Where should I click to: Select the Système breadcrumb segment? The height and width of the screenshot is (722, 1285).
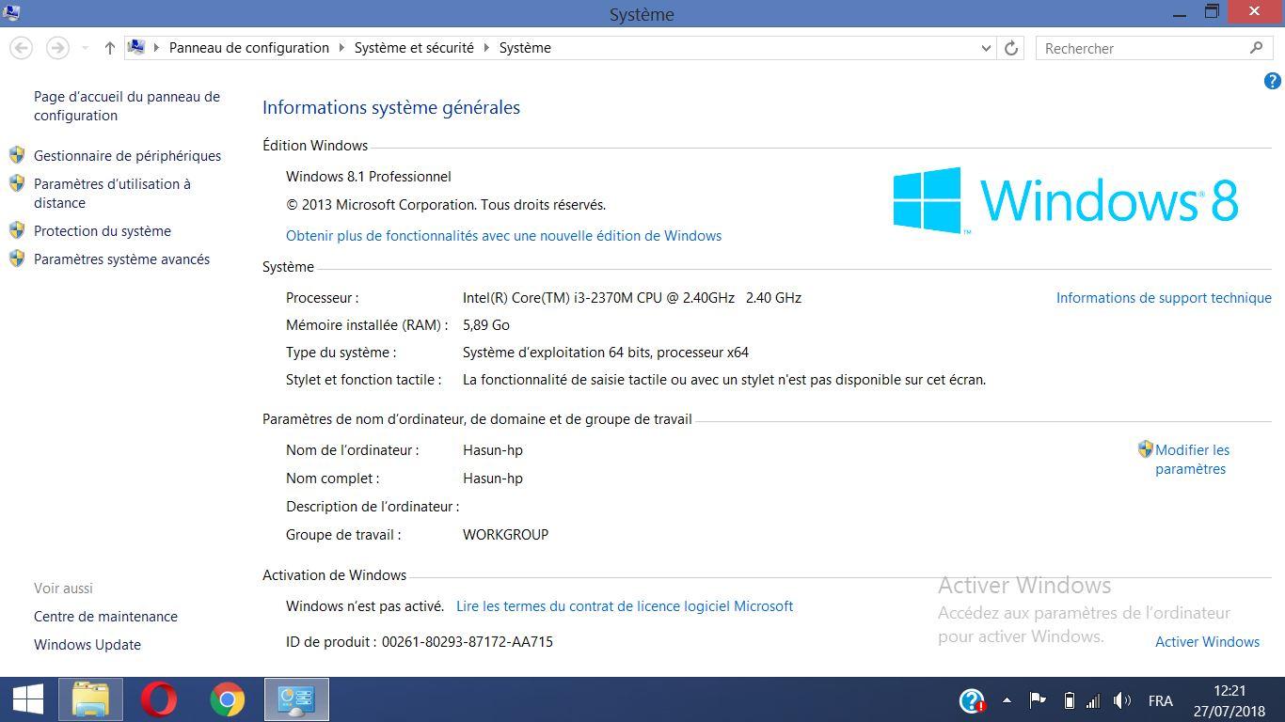coord(525,47)
